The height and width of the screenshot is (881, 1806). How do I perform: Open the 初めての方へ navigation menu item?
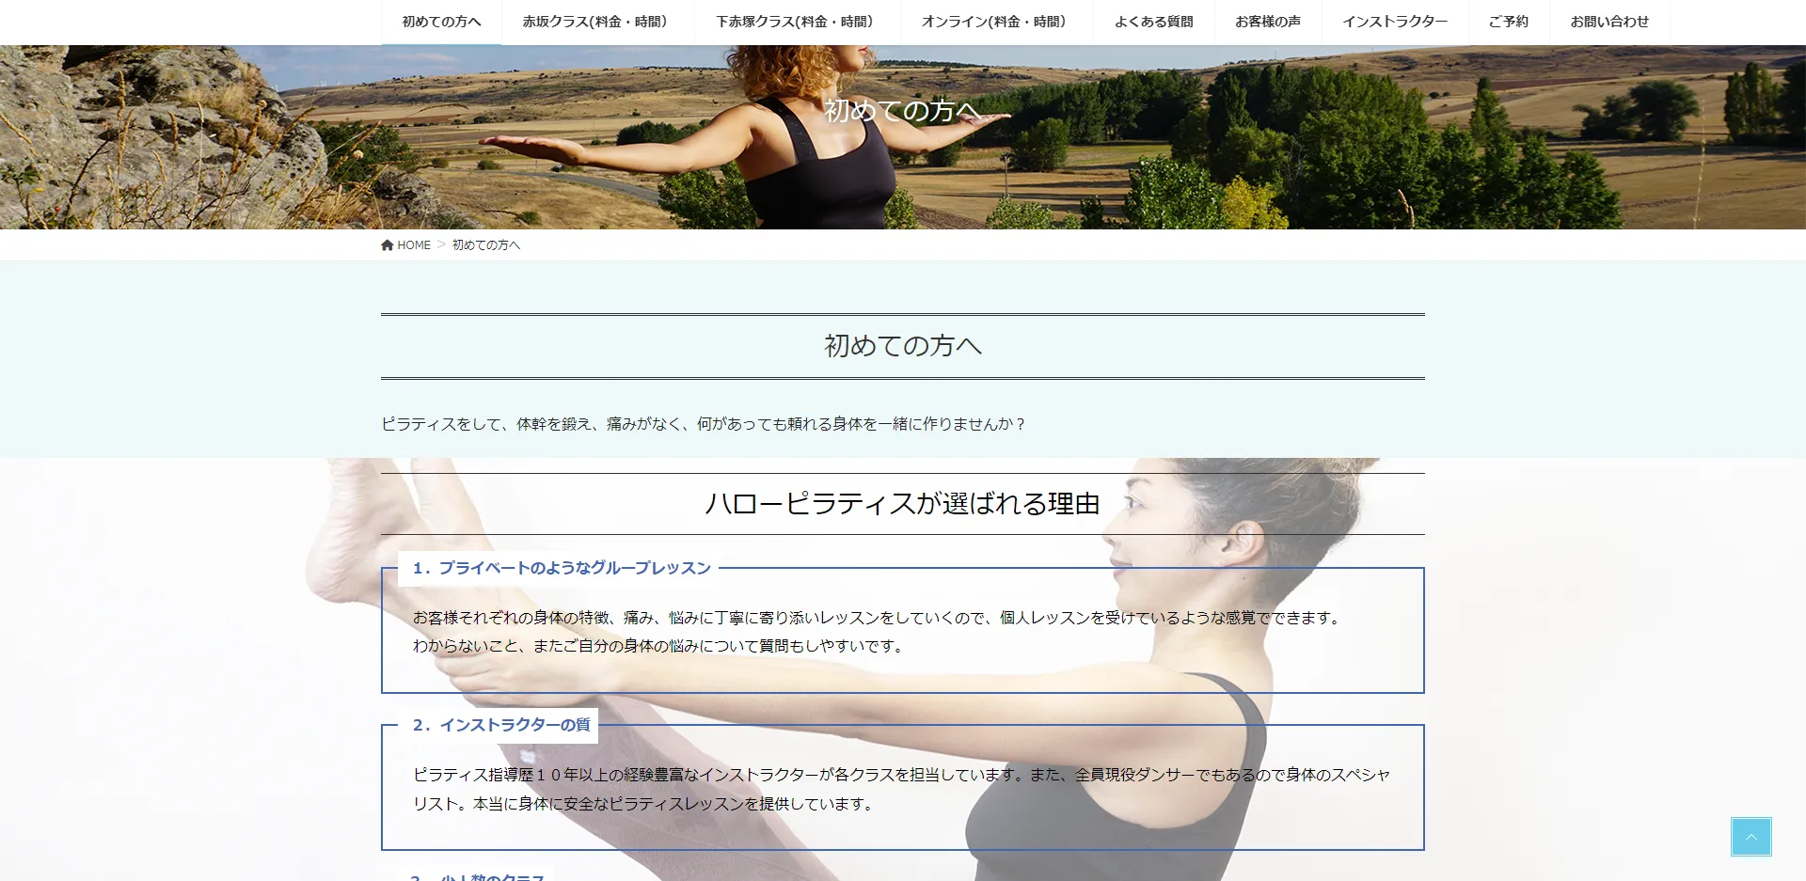[441, 22]
